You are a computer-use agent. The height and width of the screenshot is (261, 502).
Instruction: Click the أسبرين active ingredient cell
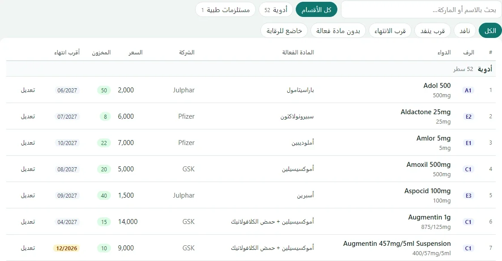coord(306,195)
